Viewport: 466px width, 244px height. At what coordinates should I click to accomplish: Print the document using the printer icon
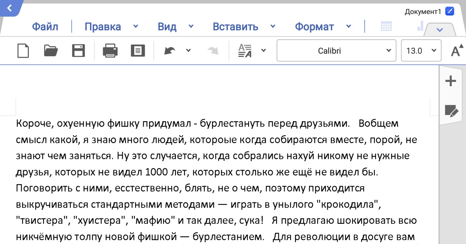(110, 51)
